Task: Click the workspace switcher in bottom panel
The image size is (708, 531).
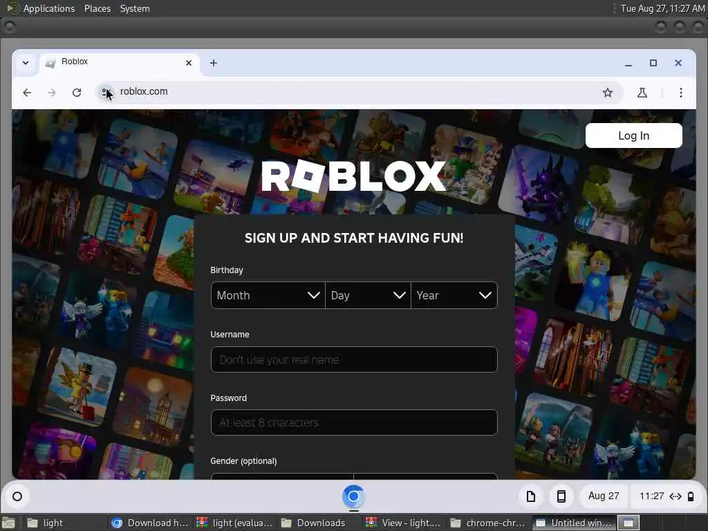Action: [628, 523]
